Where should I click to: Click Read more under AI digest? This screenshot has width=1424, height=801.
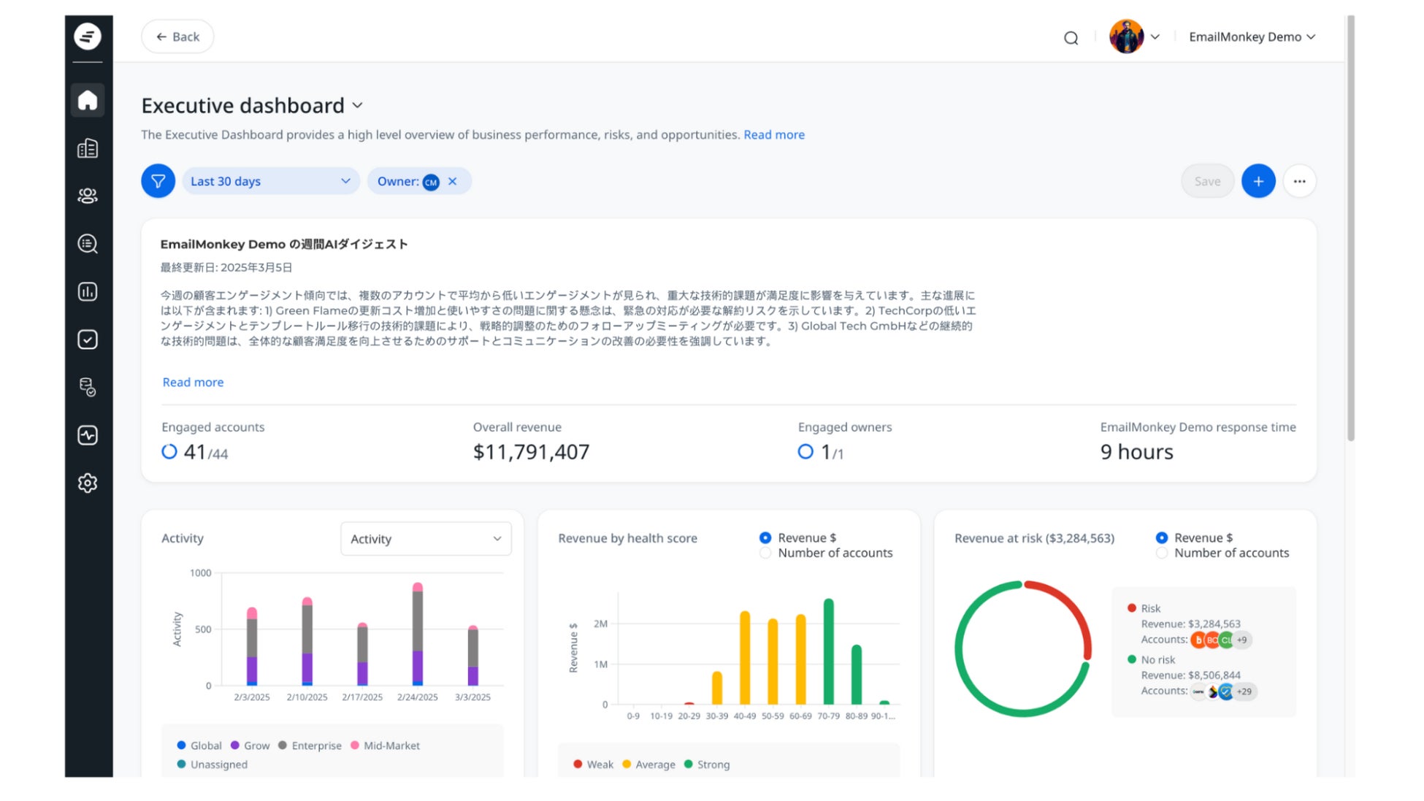(x=193, y=383)
